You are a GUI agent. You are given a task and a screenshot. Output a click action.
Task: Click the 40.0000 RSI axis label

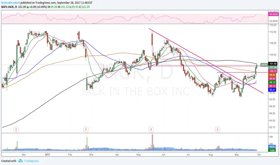[x=273, y=21]
